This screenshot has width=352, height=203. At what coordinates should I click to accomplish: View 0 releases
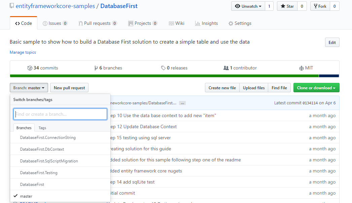coord(174,68)
